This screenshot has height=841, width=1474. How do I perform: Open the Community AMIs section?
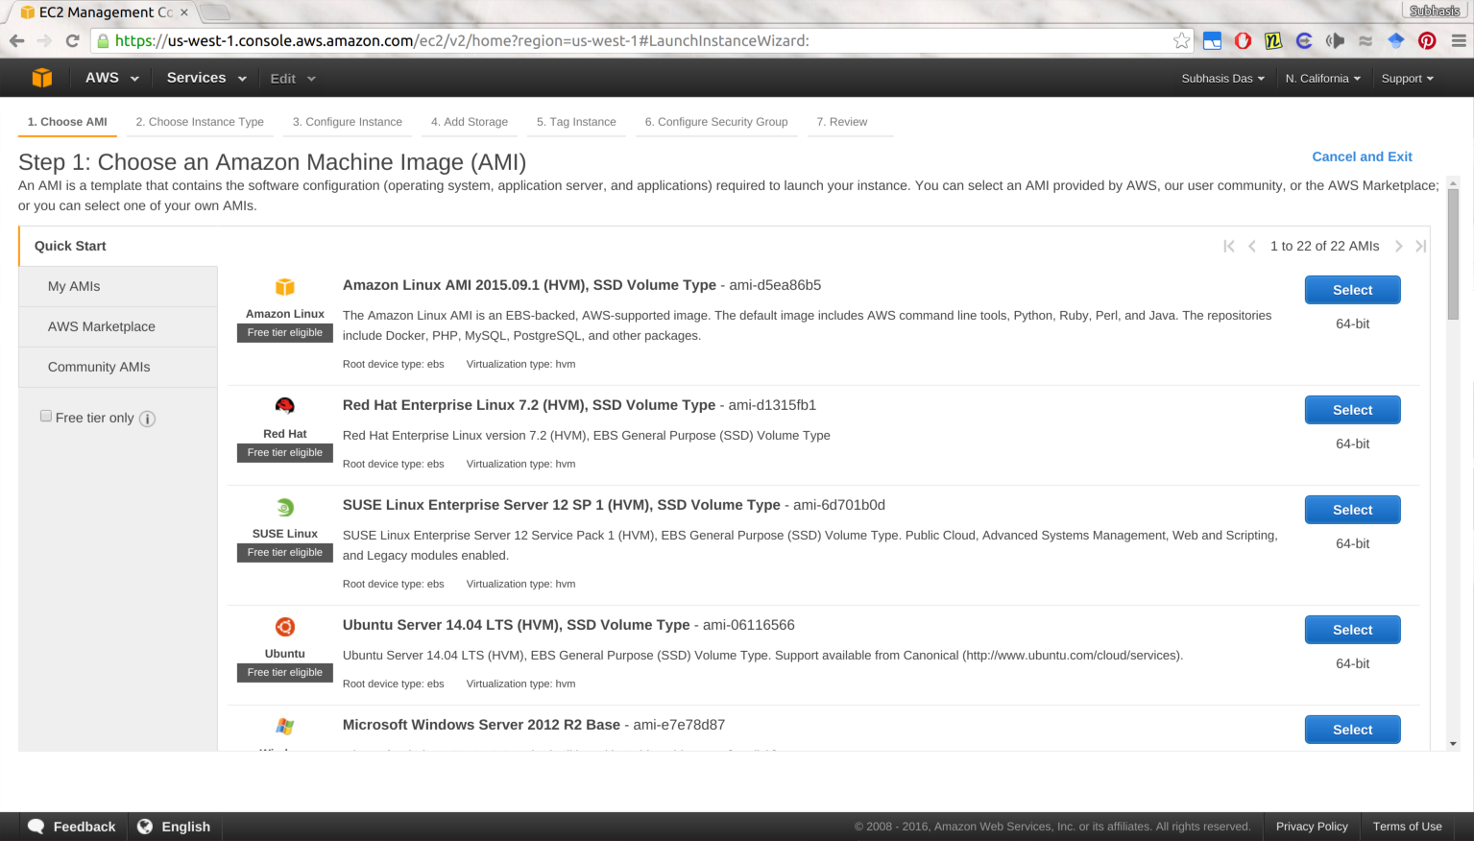(x=99, y=367)
